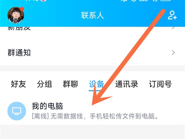The width and height of the screenshot is (185, 139).
Task: Tap the [离线] file transfer description text
Action: tap(95, 116)
